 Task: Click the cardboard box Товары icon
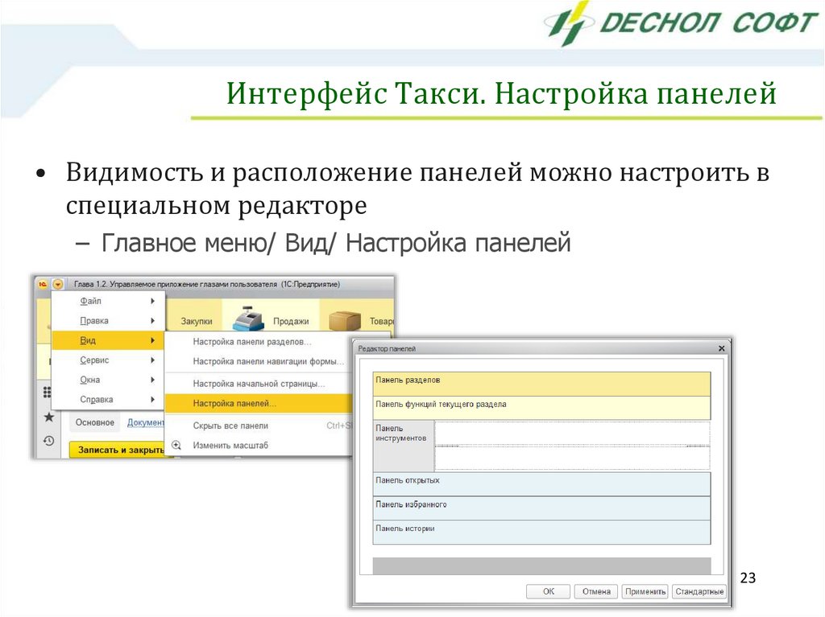coord(345,319)
